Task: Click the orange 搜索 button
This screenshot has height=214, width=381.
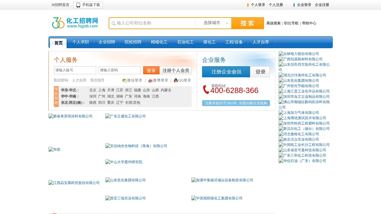Action: click(x=247, y=23)
